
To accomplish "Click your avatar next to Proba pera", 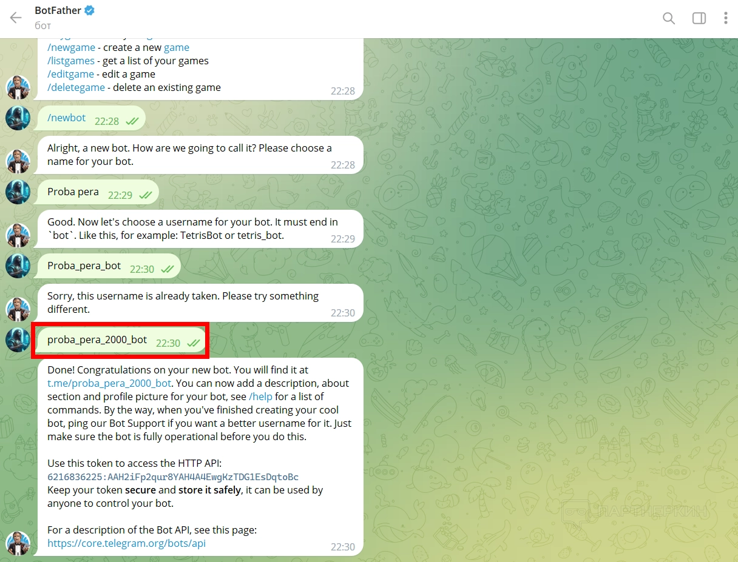I will 18,192.
